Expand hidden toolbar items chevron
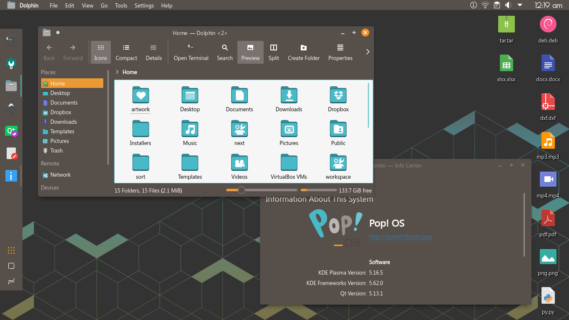 tap(367, 52)
